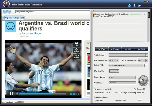
Task: Go forward with the right arrow button
Action: pyautogui.click(x=9, y=12)
